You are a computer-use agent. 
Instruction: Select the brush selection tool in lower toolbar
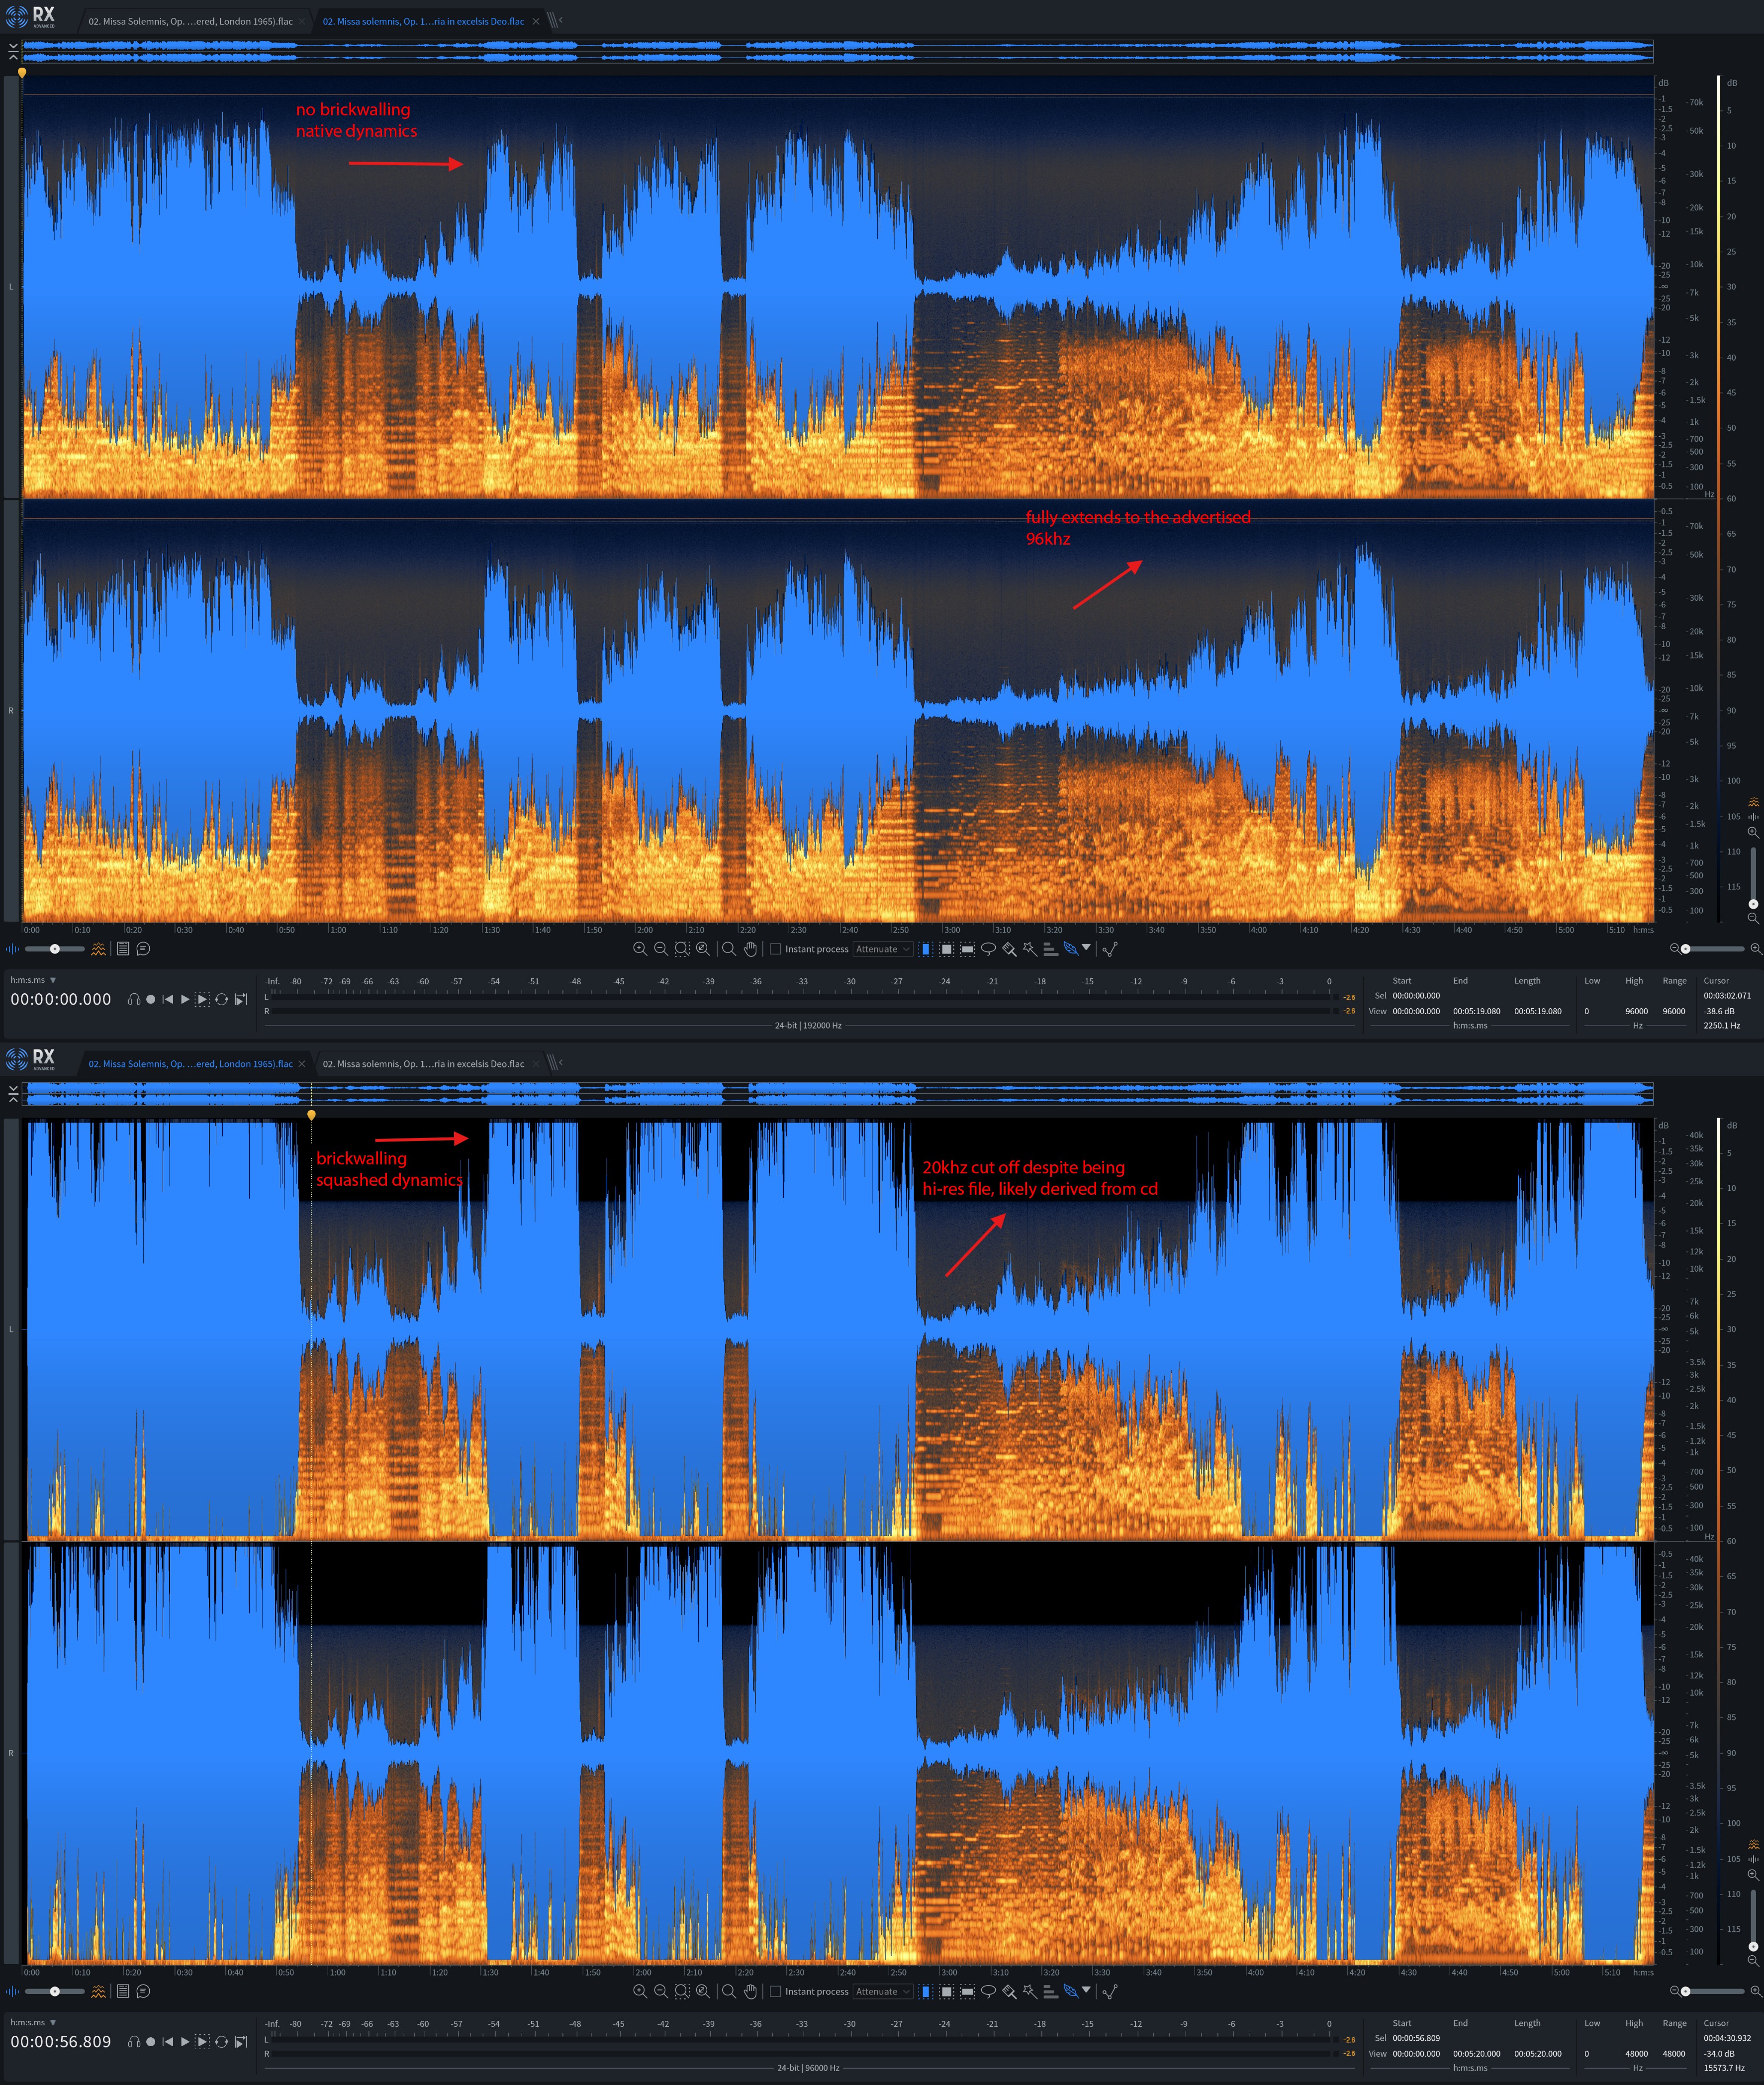point(1009,1991)
